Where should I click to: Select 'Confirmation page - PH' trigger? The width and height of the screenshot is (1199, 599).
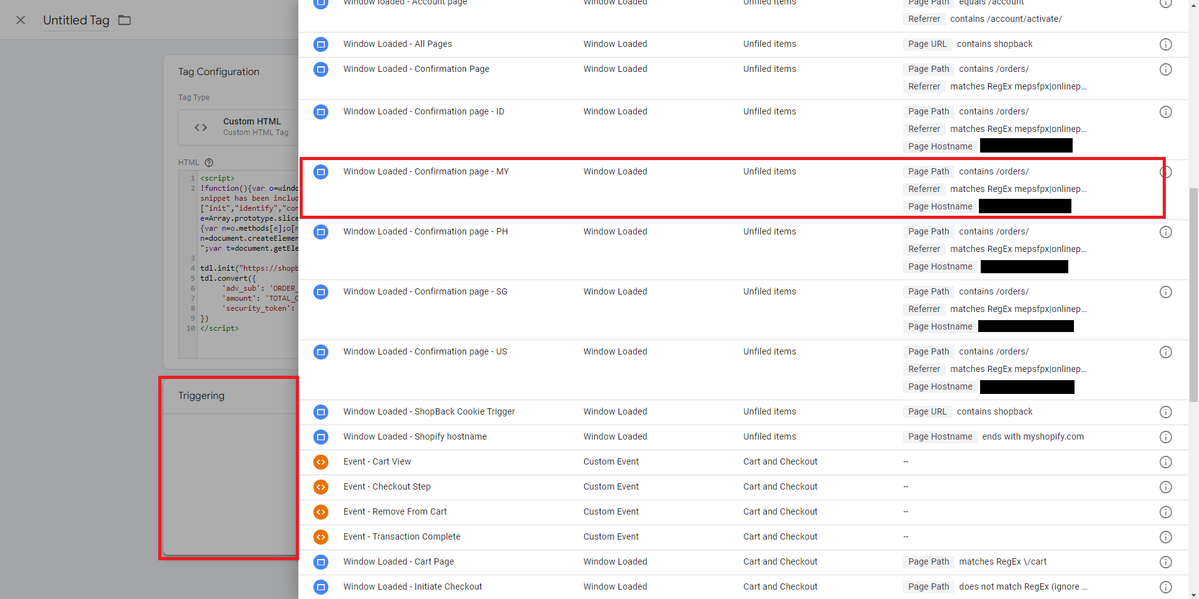click(x=743, y=249)
